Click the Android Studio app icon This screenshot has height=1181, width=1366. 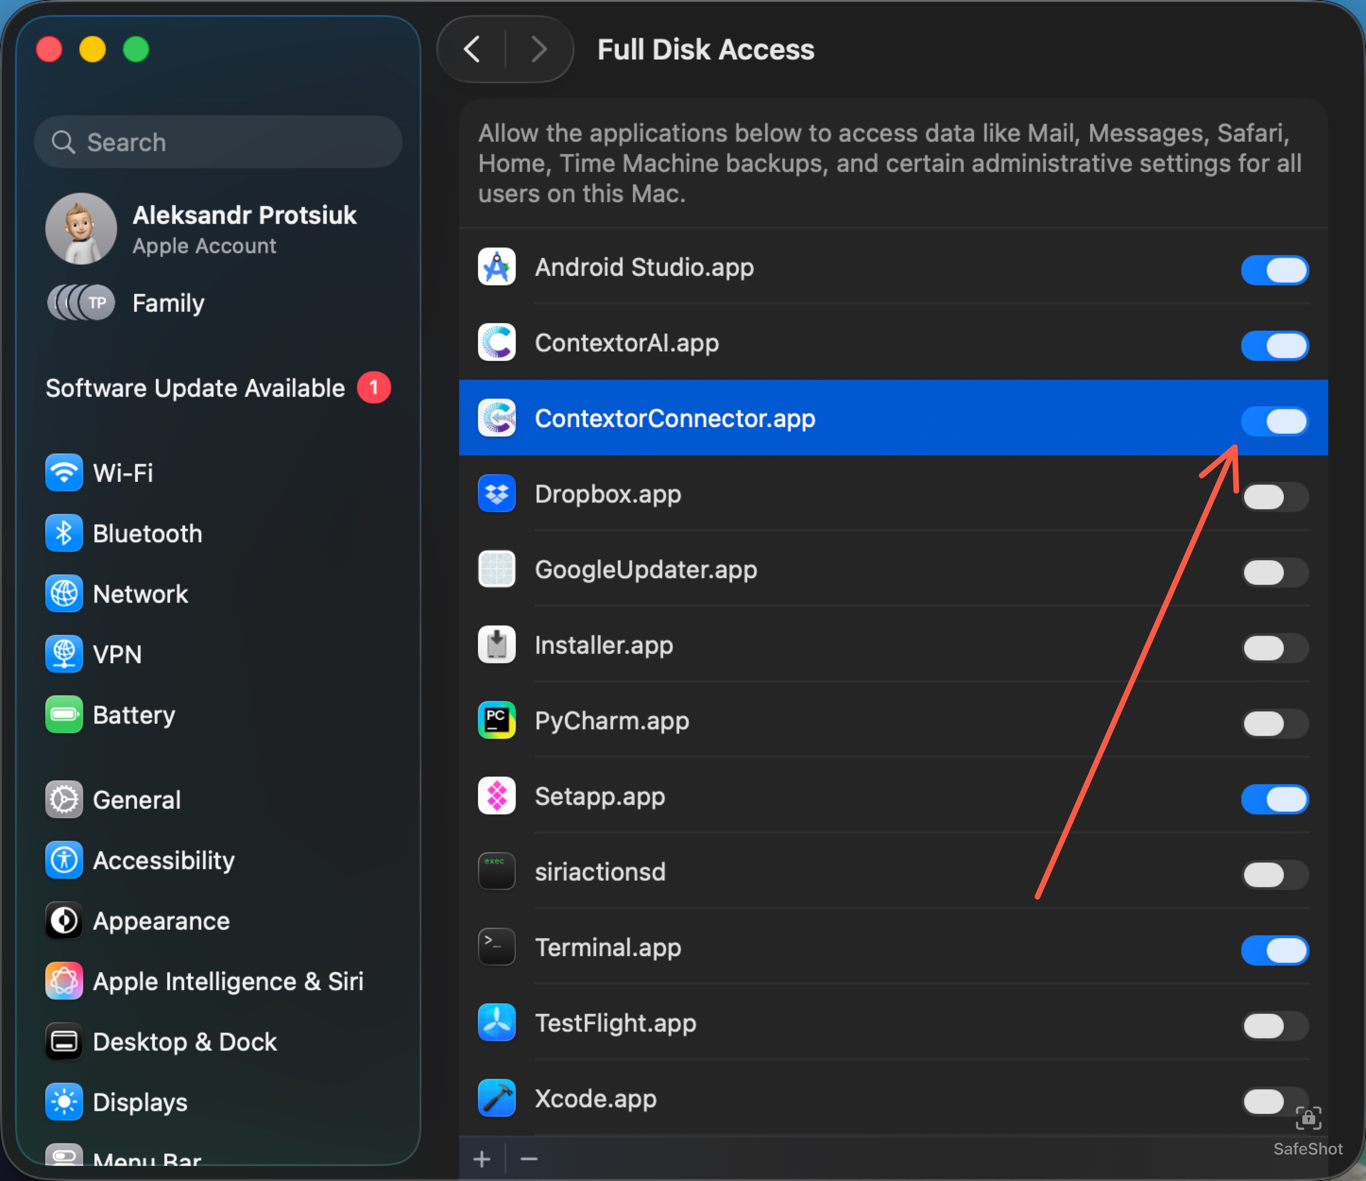496,267
